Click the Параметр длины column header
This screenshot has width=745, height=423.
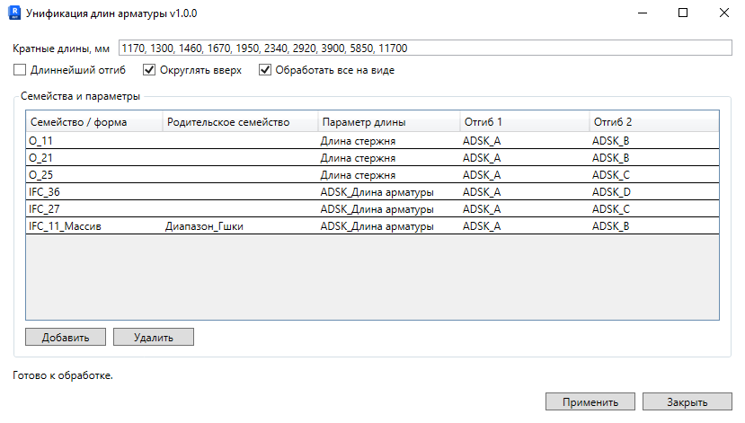pyautogui.click(x=388, y=122)
